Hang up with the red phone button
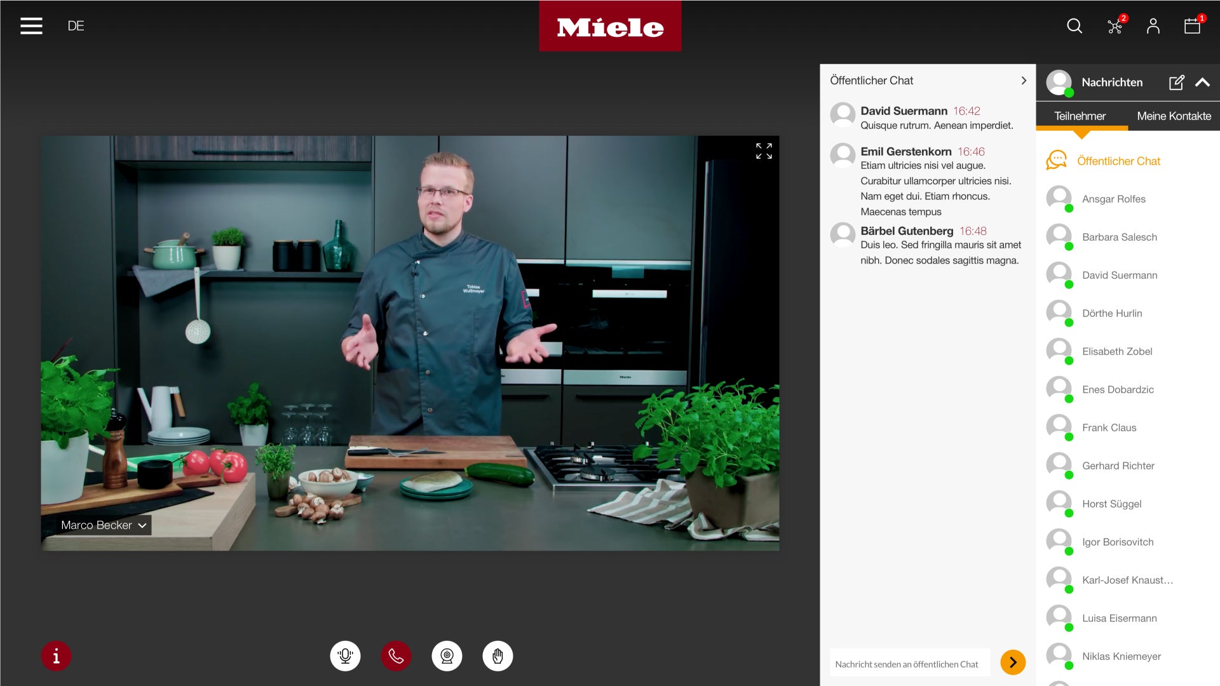 coord(396,656)
